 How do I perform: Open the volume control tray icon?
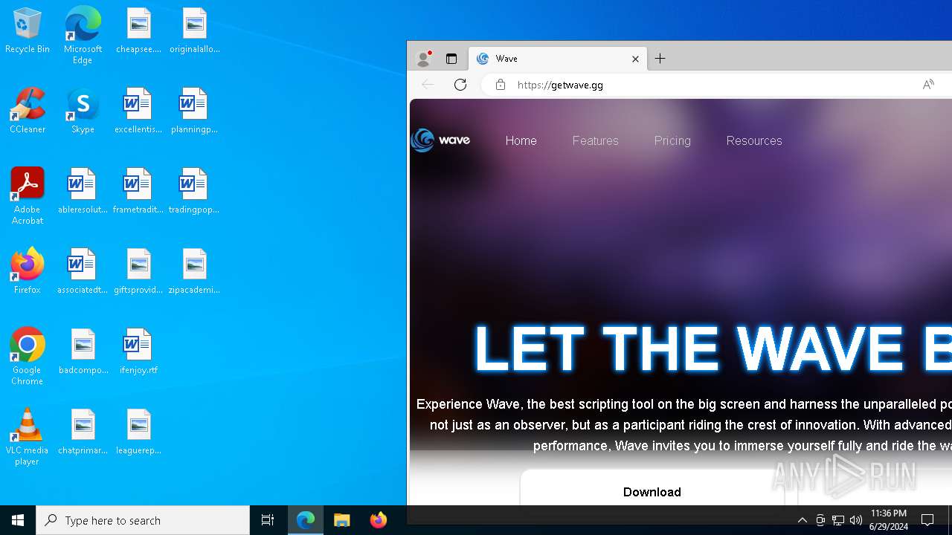click(856, 520)
